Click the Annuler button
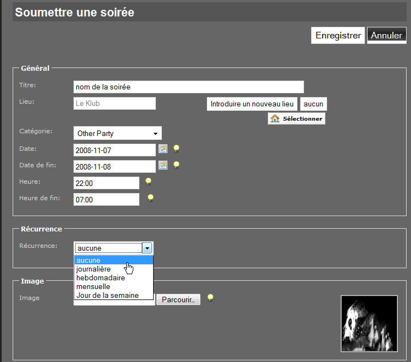This screenshot has height=362, width=411. [387, 35]
